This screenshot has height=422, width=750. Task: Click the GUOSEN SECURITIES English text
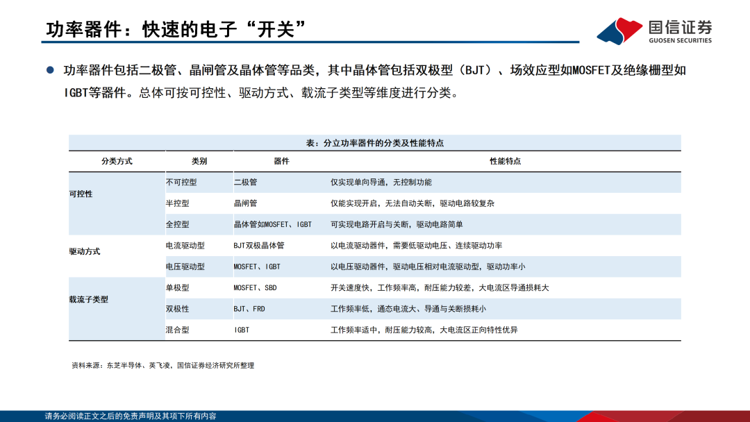tap(680, 41)
